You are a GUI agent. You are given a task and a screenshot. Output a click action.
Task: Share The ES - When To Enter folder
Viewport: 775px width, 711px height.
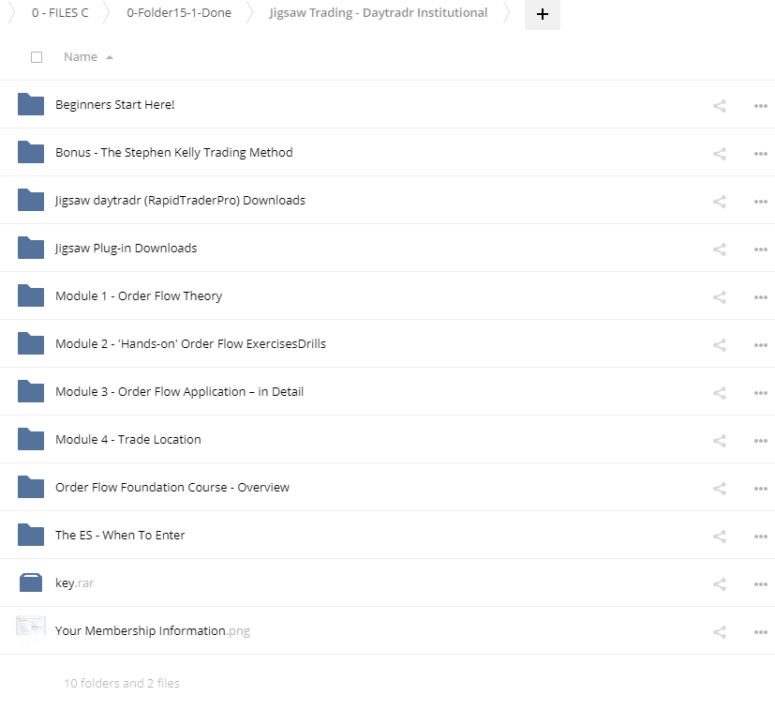(719, 537)
